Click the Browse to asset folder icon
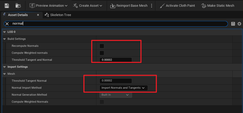The image size is (243, 113). [18, 5]
